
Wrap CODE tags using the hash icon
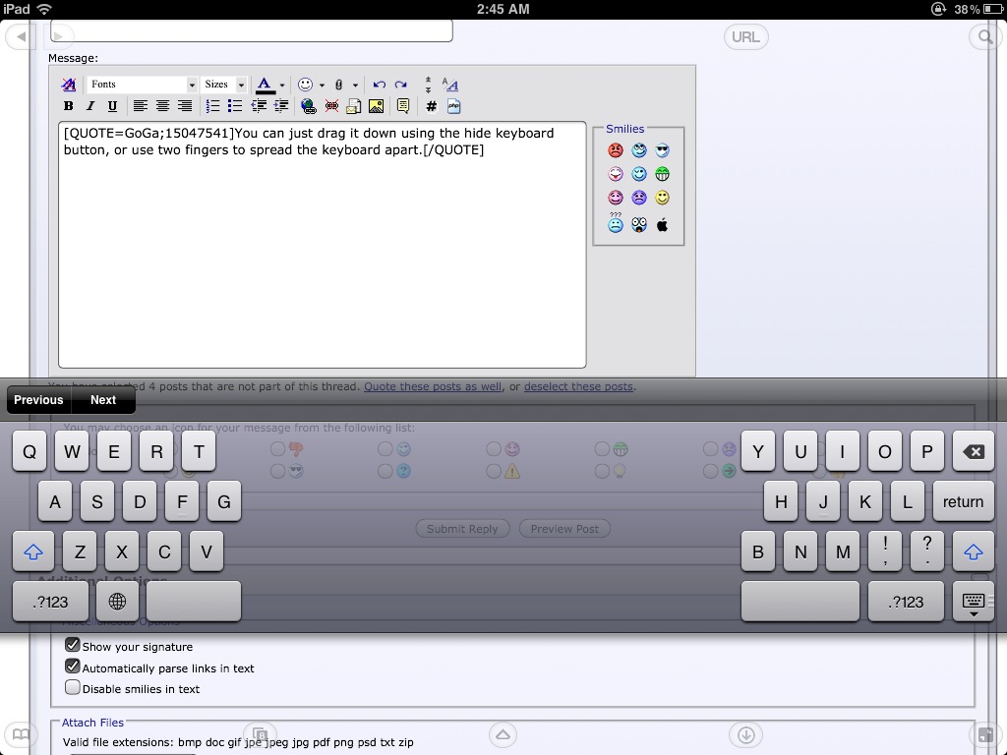pyautogui.click(x=432, y=106)
